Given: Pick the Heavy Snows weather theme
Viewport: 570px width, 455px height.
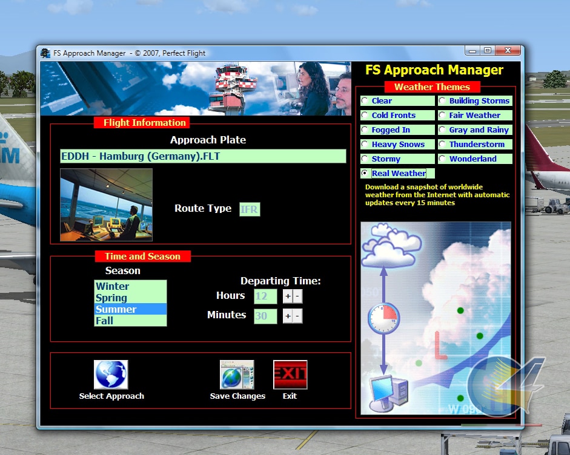Looking at the screenshot, I should 365,145.
